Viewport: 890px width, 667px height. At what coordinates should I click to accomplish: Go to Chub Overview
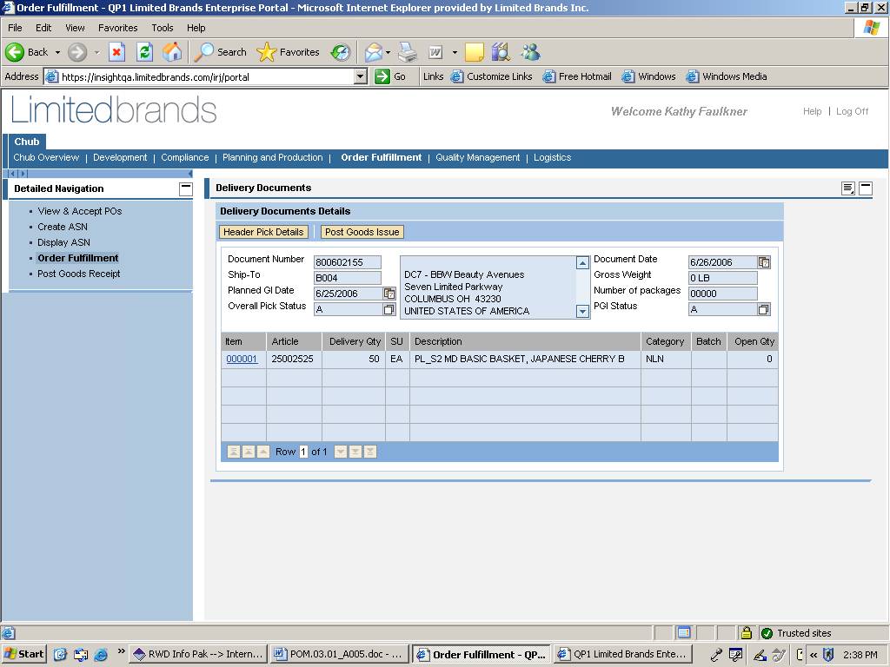coord(46,158)
